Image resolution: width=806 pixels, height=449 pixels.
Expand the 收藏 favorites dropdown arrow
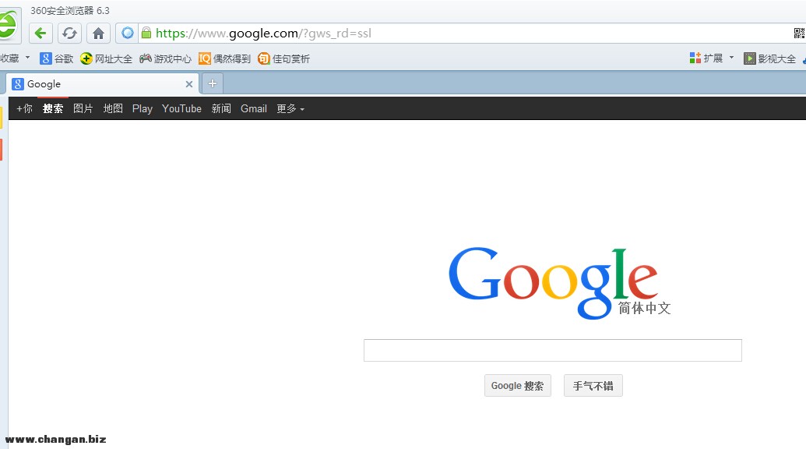tap(28, 58)
